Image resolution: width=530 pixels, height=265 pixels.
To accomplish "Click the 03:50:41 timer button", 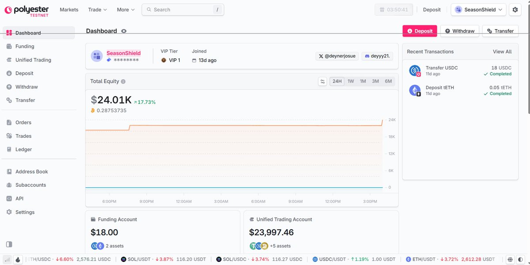I will pyautogui.click(x=394, y=10).
